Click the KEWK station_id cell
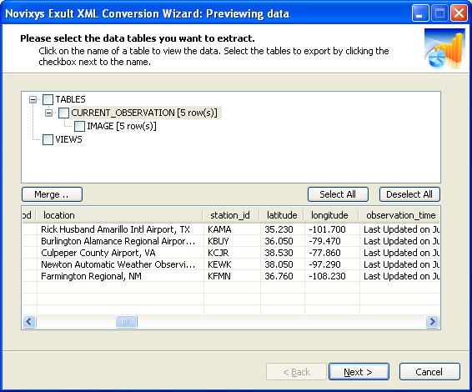Image resolution: width=472 pixels, height=392 pixels. (x=232, y=264)
